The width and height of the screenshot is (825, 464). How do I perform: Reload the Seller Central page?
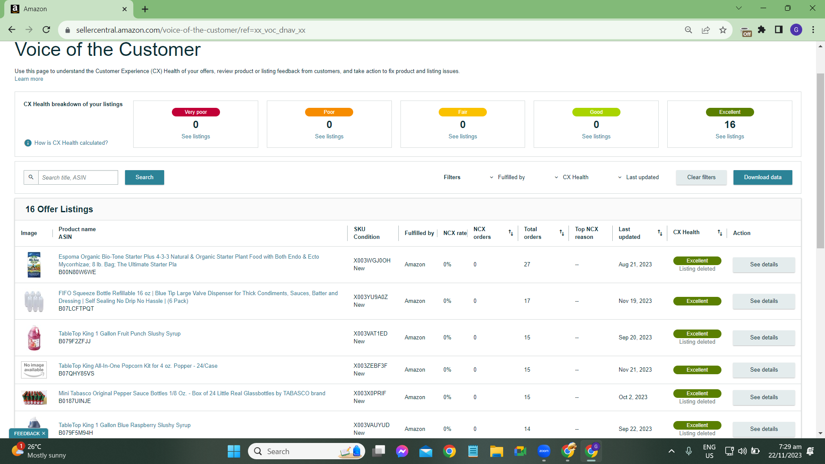coord(46,30)
